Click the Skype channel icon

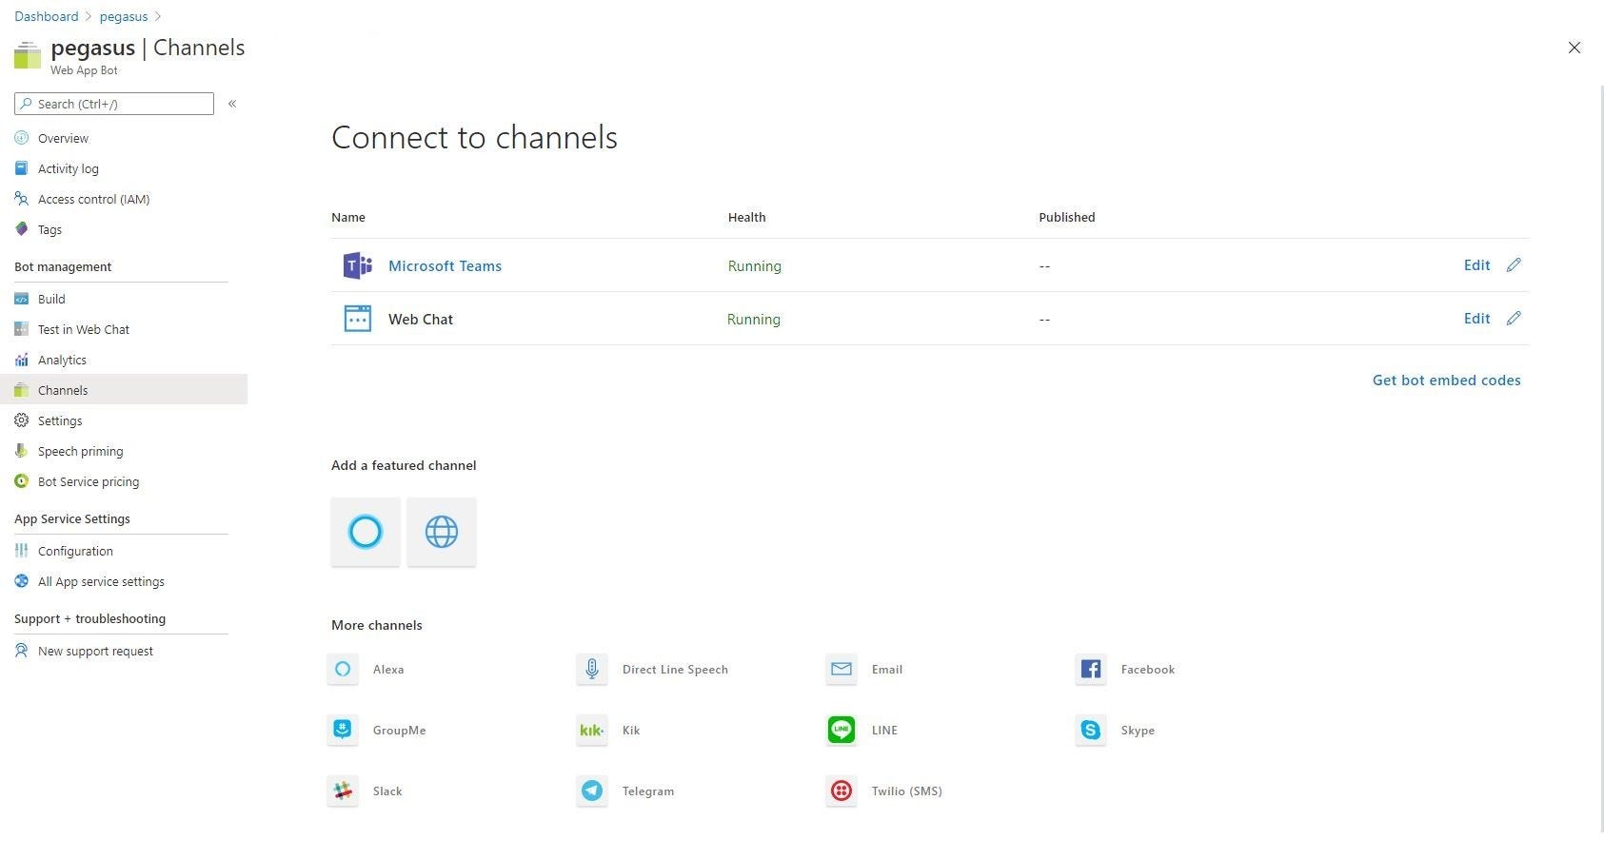(1091, 730)
